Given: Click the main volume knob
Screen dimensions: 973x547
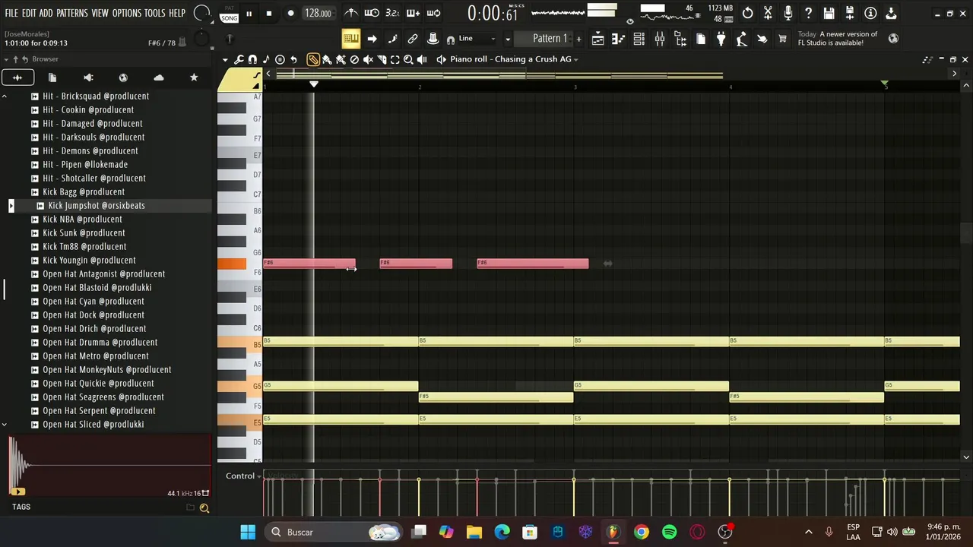Looking at the screenshot, I should 202,13.
